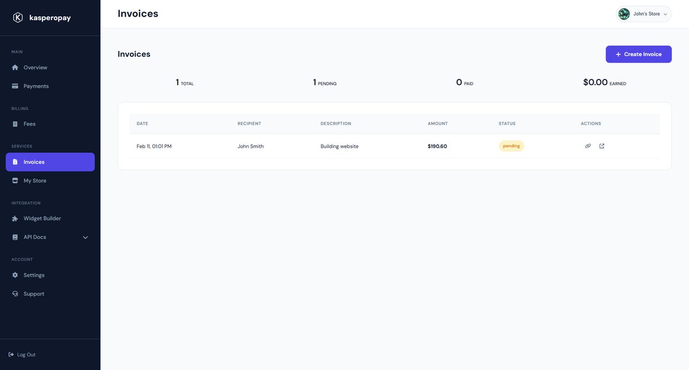Click kasperopay brand name
Screen dimensions: 689x370
point(50,18)
